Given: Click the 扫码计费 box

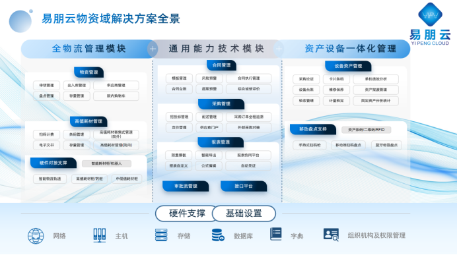Looking at the screenshot, I should click(47, 134).
